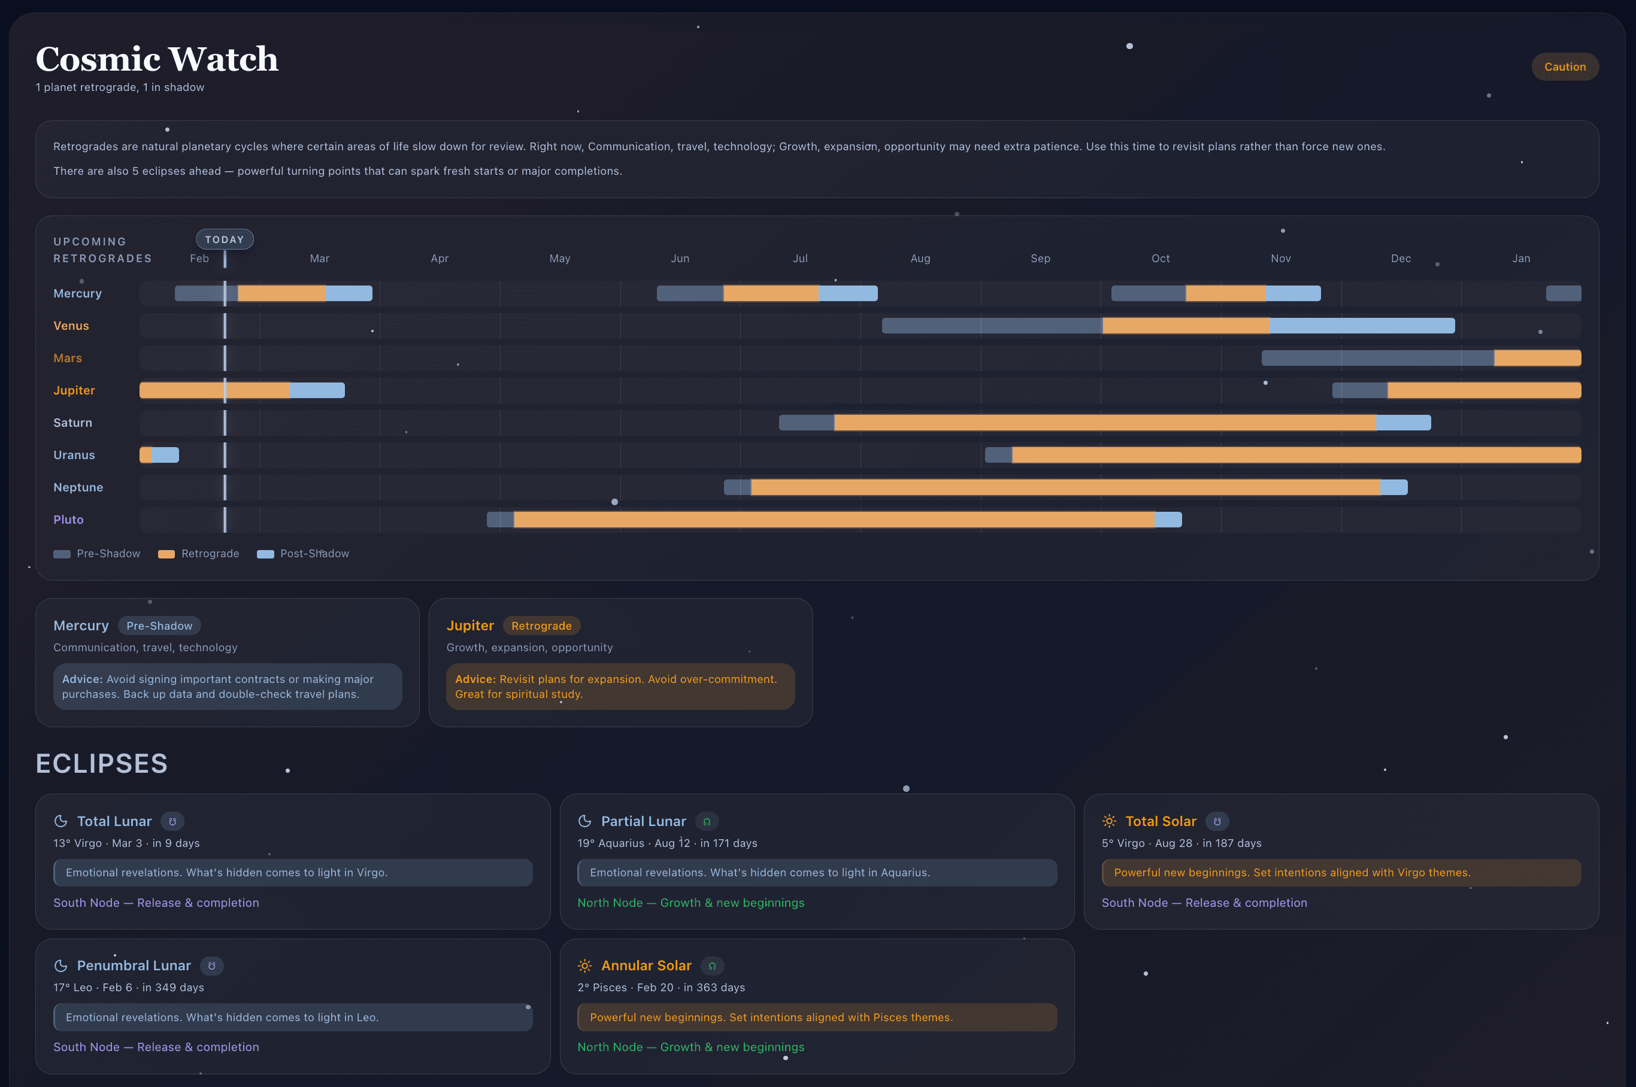Click Mercury's Pre-Shadow status badge

[159, 626]
